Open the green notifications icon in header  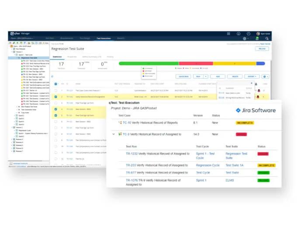257,38
